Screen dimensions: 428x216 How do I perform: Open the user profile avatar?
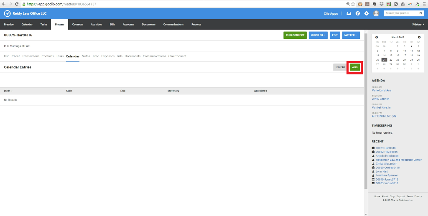point(376,13)
